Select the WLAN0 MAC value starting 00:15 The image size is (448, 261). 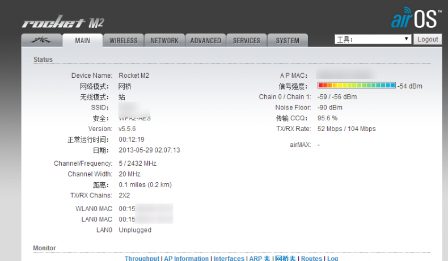tap(146, 209)
